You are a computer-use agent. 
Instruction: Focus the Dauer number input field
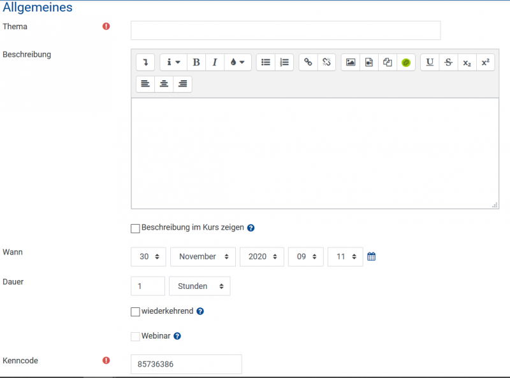[x=148, y=286]
